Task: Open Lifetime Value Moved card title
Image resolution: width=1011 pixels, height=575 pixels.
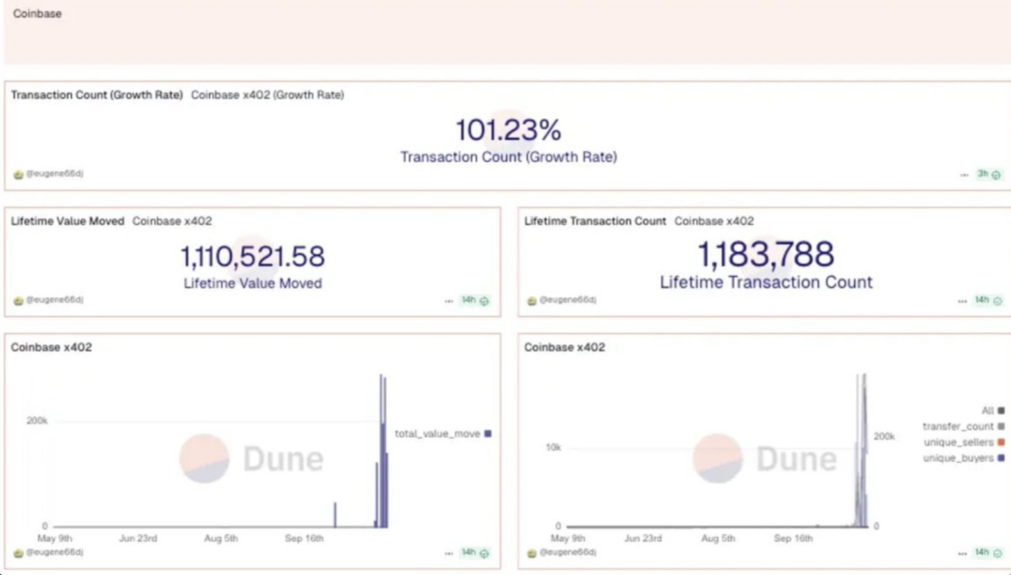Action: [x=67, y=221]
